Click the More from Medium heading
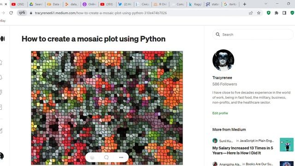Viewport: 295px width, 166px height. tap(229, 130)
